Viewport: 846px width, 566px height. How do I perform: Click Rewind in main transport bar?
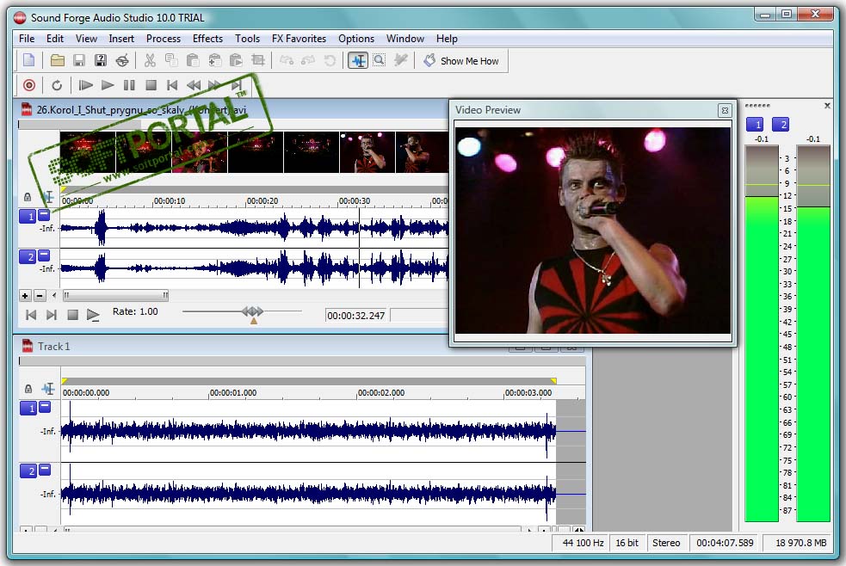pyautogui.click(x=193, y=85)
